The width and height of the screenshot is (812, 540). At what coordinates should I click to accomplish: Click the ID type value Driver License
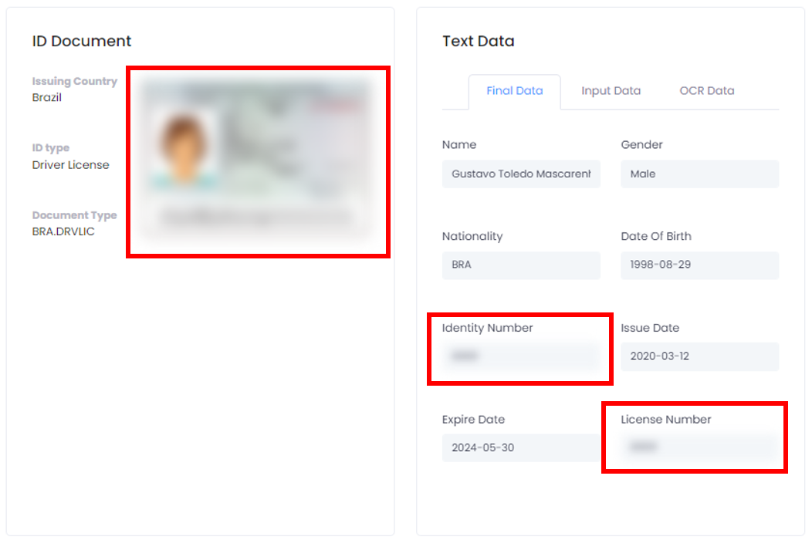pos(70,164)
